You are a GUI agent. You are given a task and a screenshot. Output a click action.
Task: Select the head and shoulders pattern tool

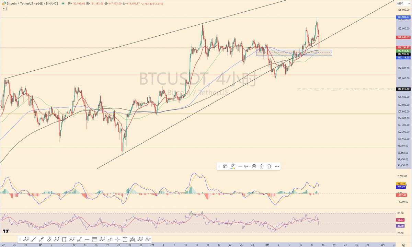click(133, 239)
